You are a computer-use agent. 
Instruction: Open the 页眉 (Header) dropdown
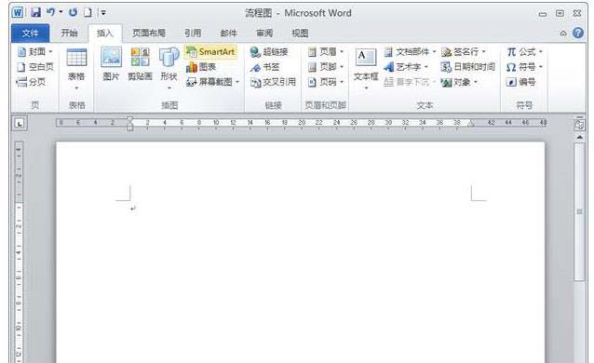(326, 52)
